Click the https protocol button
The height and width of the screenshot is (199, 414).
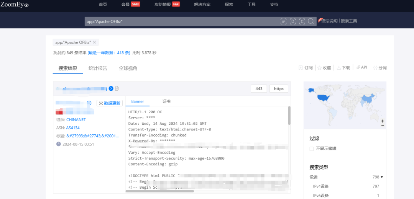279,89
